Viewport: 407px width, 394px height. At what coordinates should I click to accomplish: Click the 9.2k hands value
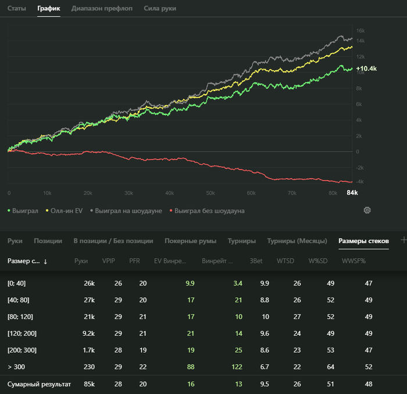click(88, 334)
